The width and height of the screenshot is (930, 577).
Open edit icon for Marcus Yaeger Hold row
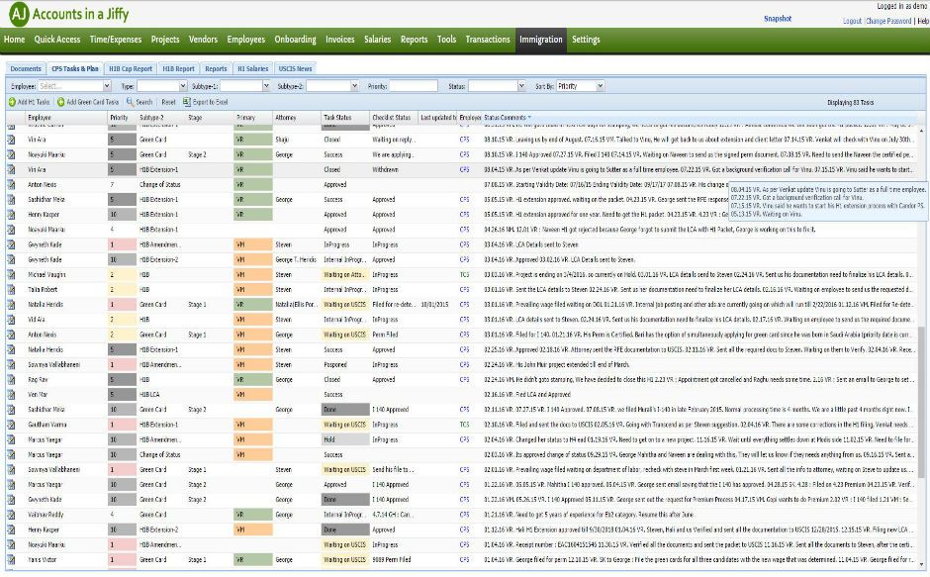tap(11, 439)
